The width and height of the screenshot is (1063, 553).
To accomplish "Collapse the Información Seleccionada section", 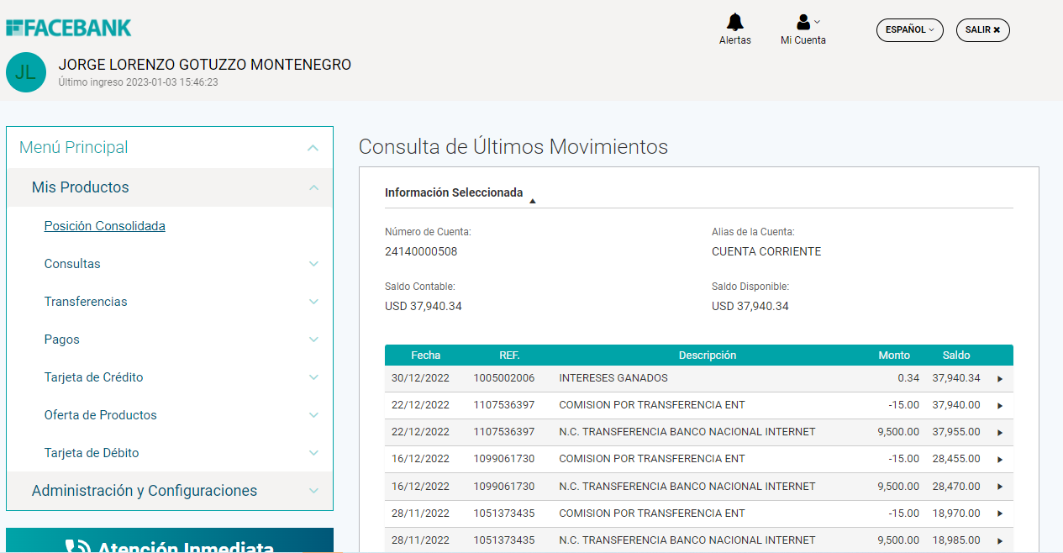I will (x=533, y=200).
